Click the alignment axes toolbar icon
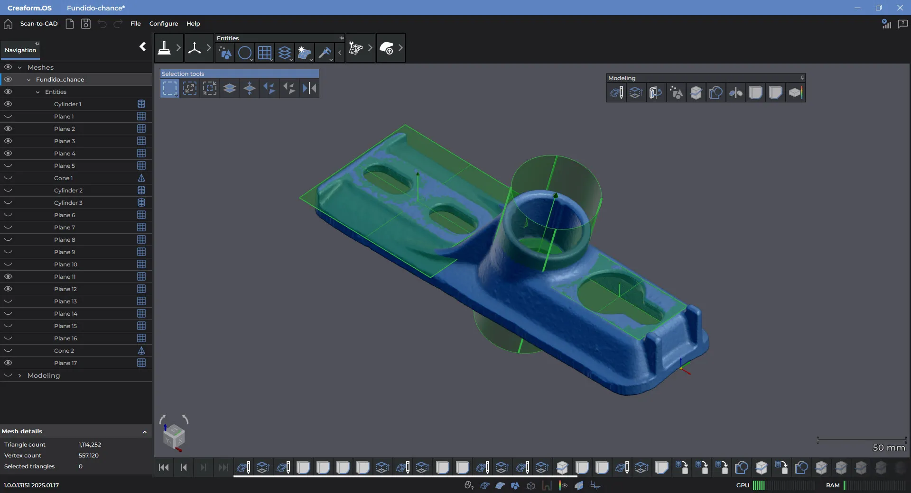Screen dimensions: 911x493 195,48
